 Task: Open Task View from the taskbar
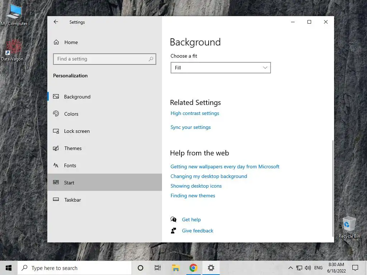coord(158,268)
